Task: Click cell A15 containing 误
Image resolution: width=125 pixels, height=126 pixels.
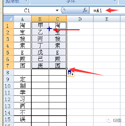Action: click(x=22, y=119)
